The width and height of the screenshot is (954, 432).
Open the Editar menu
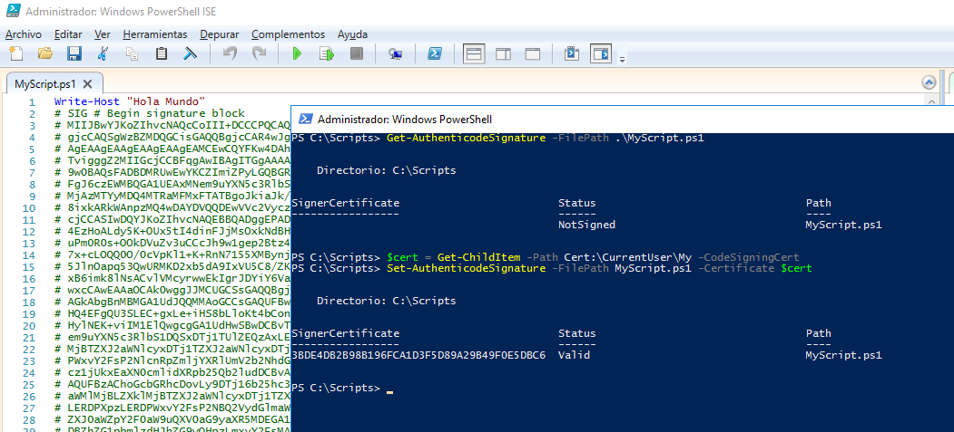[68, 34]
